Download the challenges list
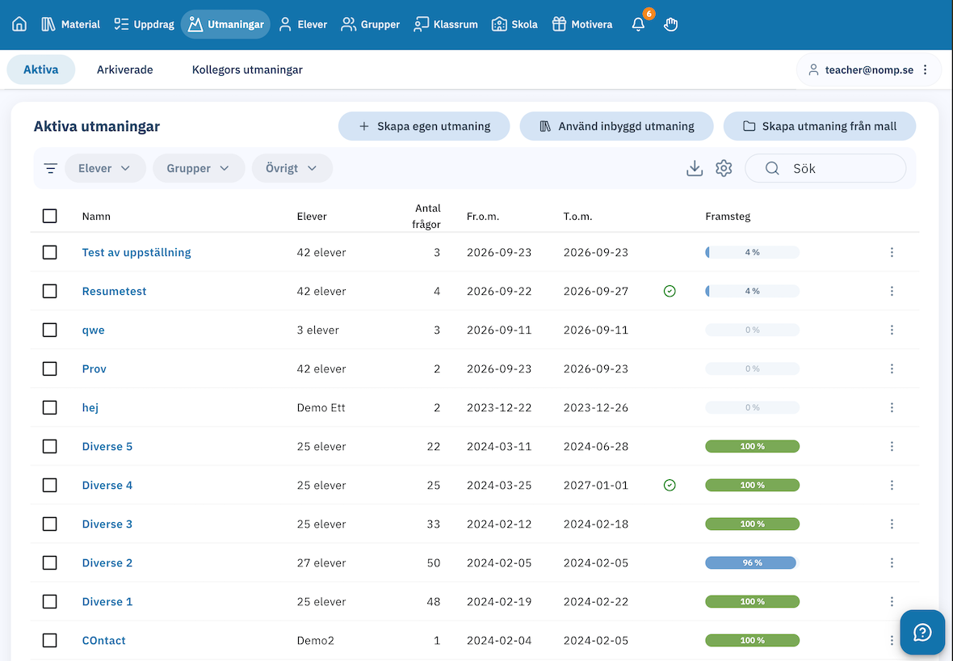The height and width of the screenshot is (661, 953). coord(694,168)
